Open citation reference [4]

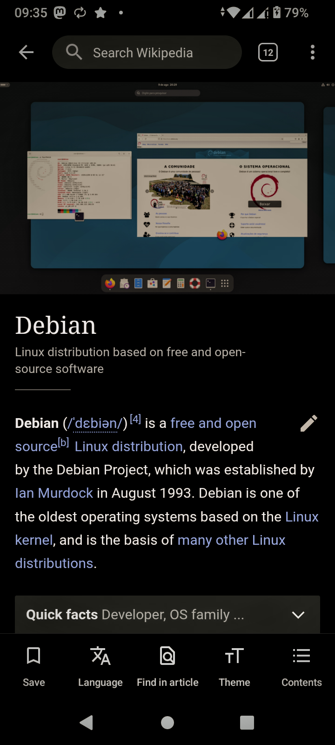[135, 419]
